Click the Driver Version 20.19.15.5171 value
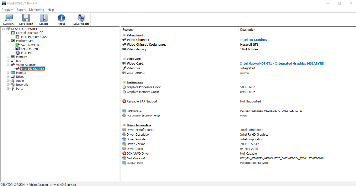 (251, 144)
